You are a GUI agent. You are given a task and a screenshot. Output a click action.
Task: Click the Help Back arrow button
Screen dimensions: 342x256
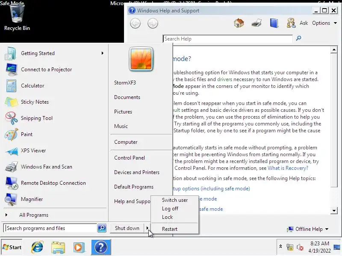135,23
